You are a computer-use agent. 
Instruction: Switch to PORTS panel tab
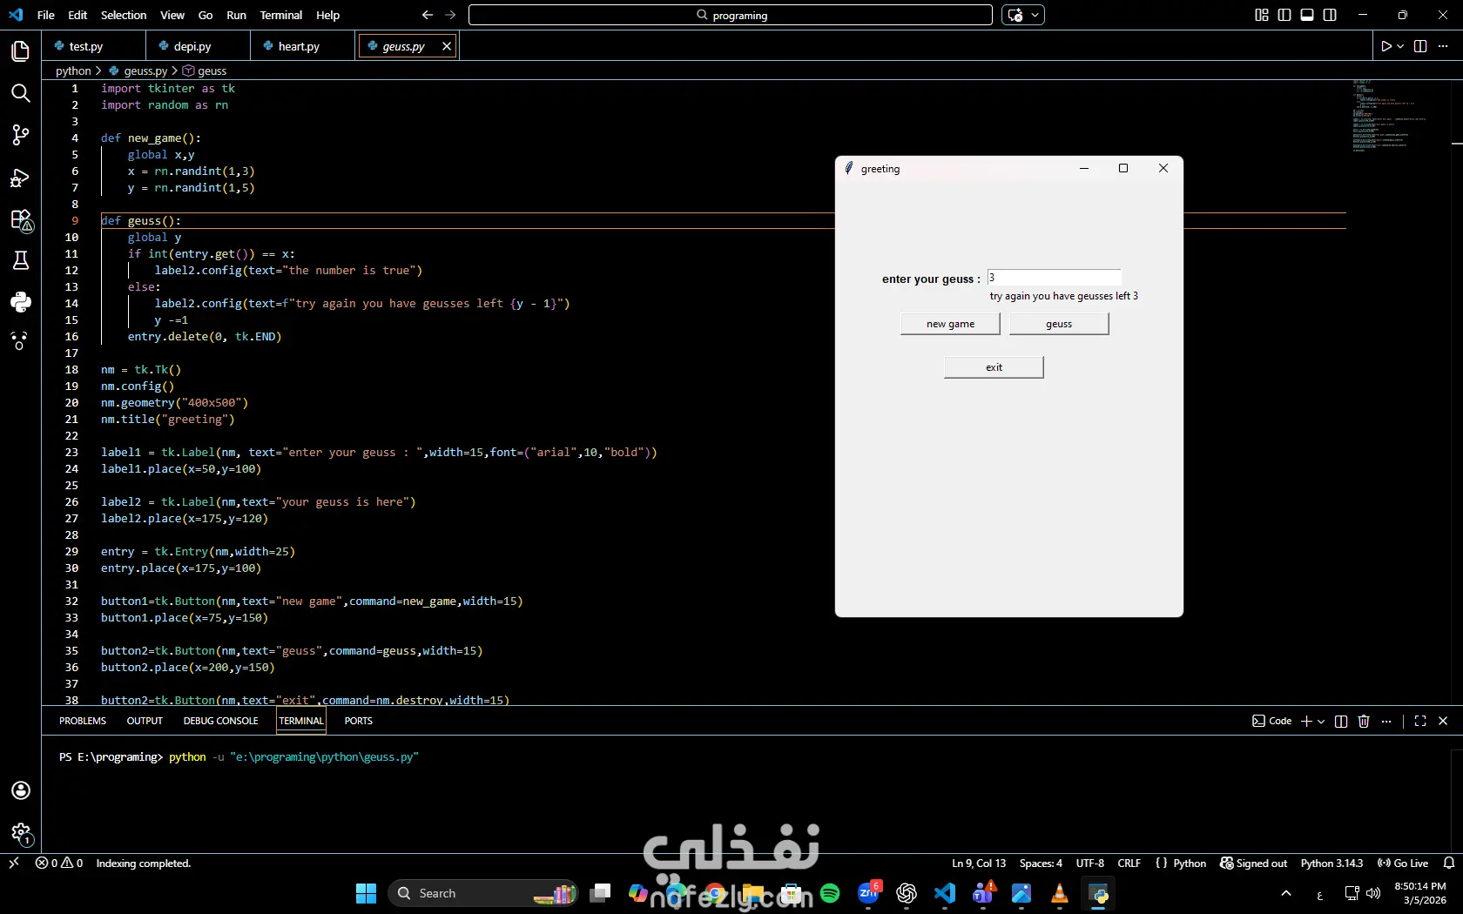click(358, 721)
